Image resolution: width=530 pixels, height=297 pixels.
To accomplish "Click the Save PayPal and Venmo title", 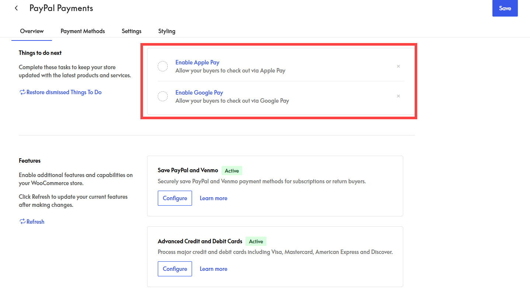I will pyautogui.click(x=188, y=170).
